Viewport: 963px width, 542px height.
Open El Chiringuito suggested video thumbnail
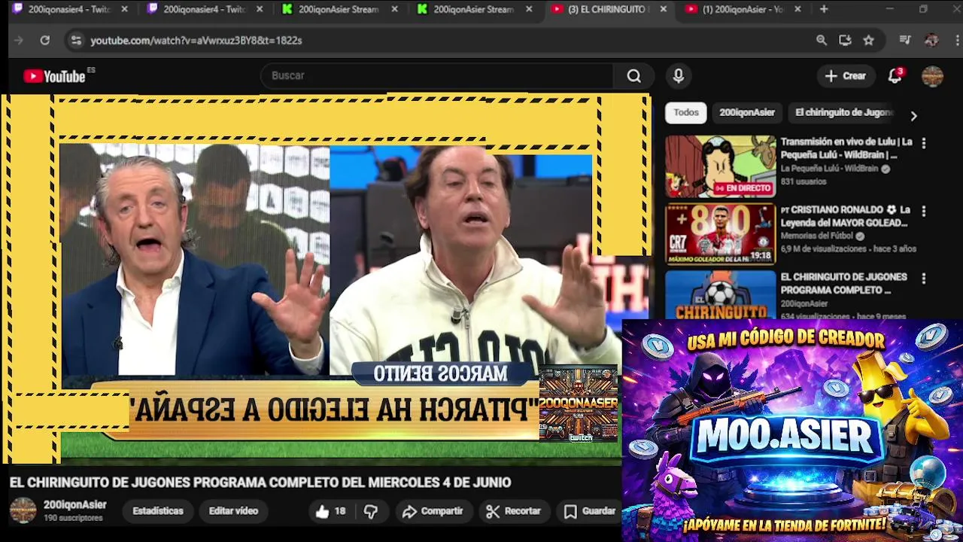pyautogui.click(x=720, y=294)
